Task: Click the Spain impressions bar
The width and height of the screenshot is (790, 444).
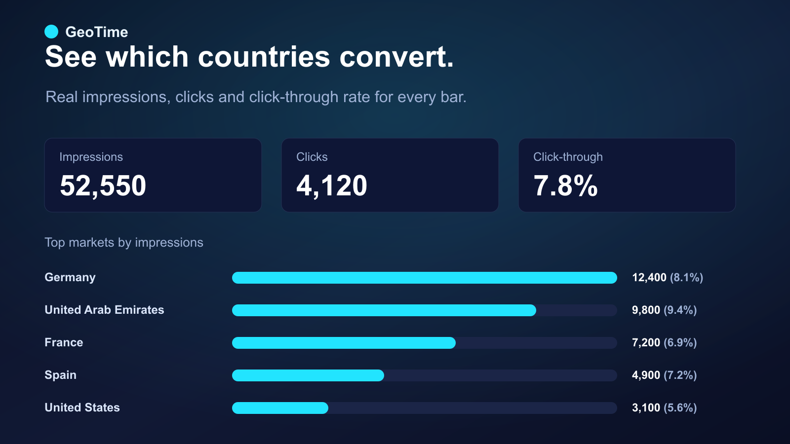Action: [x=425, y=375]
